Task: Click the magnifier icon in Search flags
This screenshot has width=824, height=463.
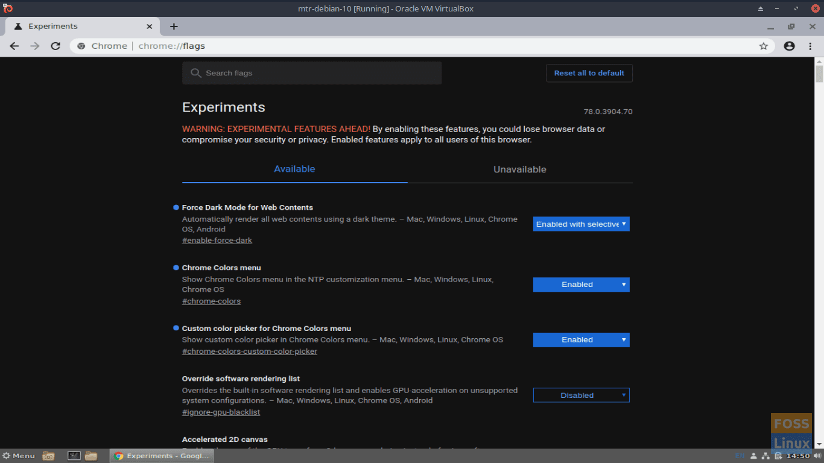Action: click(195, 73)
